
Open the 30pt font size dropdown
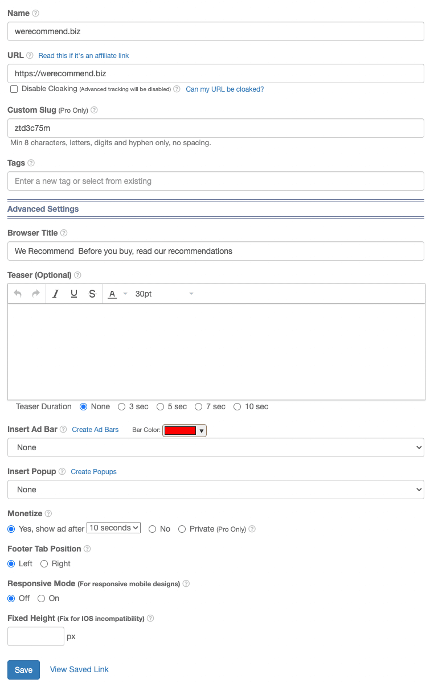[165, 294]
